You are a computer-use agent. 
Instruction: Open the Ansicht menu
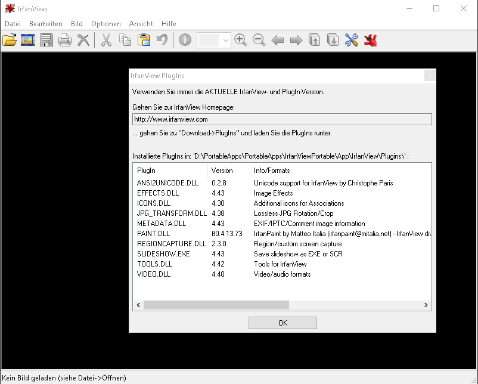point(141,24)
